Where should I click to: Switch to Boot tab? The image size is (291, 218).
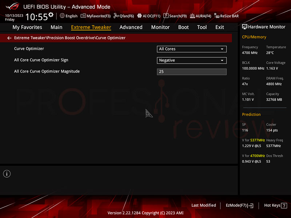(183, 27)
